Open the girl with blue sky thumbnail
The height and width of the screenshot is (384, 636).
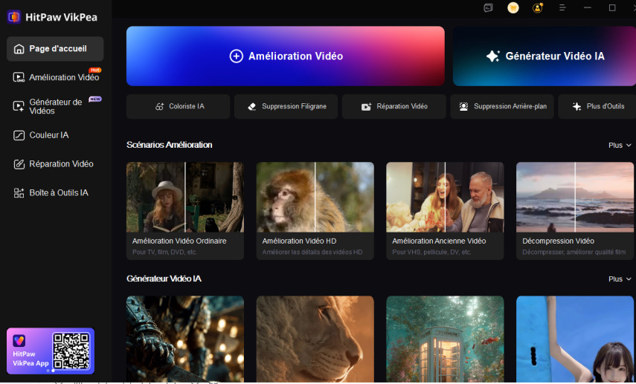click(x=575, y=339)
